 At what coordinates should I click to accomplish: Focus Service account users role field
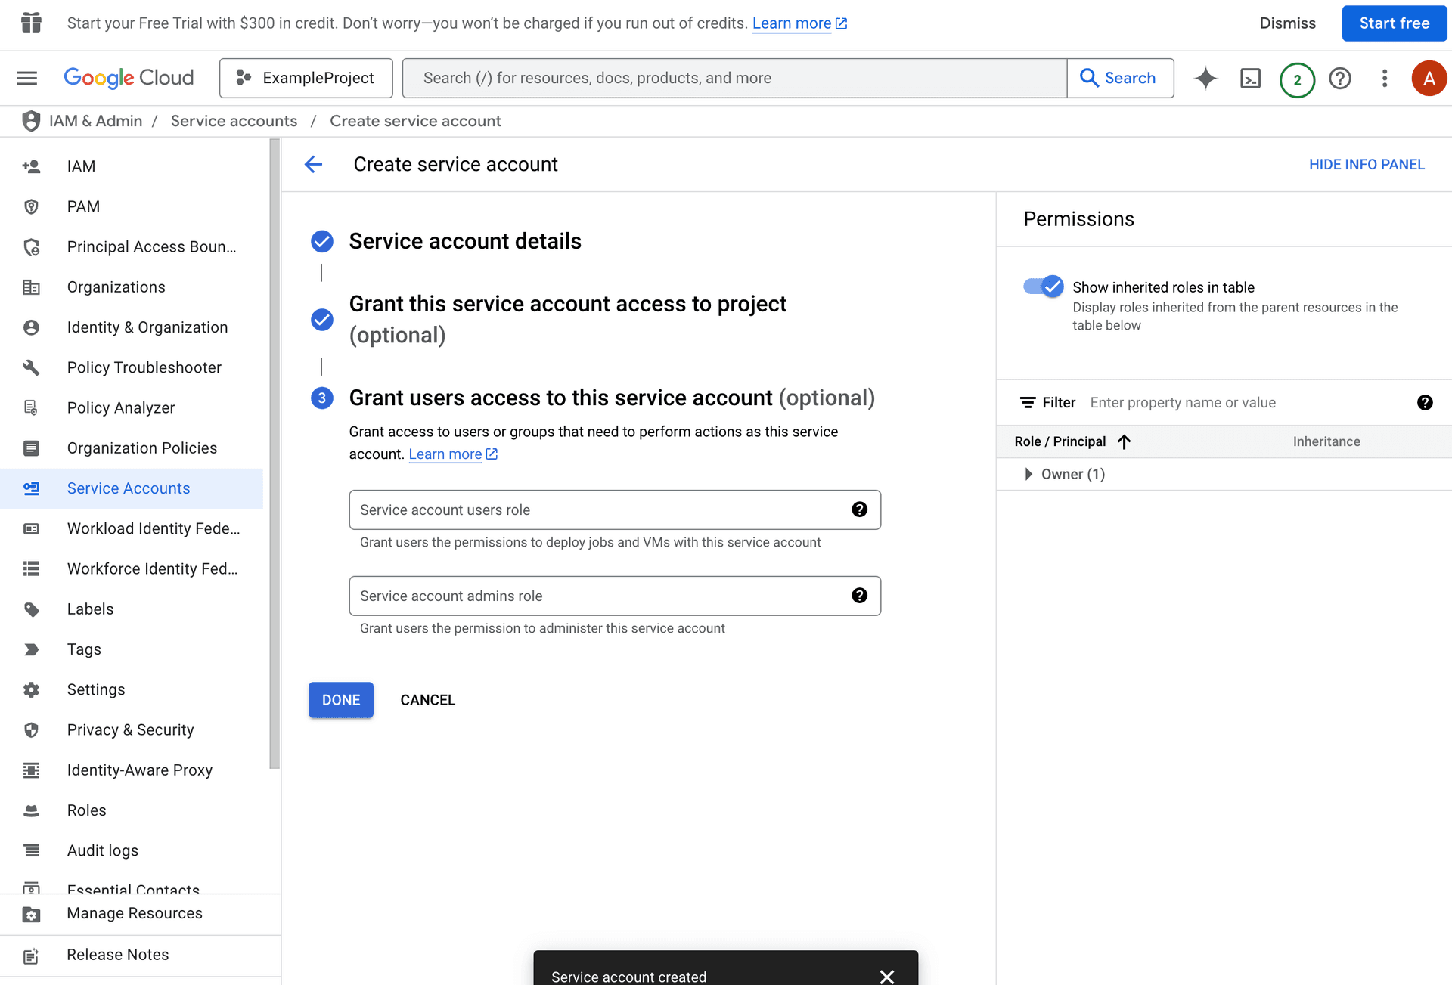(615, 510)
